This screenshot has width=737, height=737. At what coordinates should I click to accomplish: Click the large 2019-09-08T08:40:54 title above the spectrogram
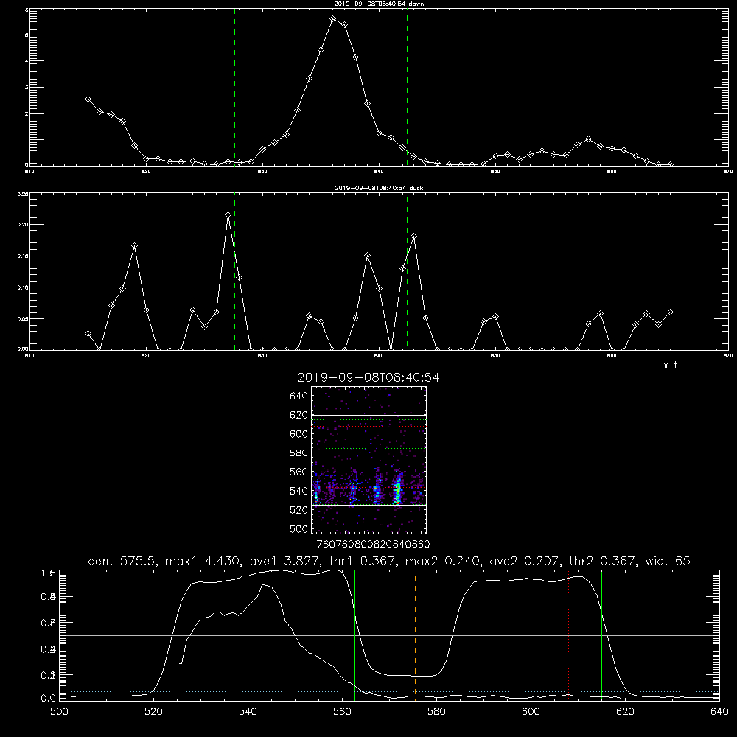tap(368, 377)
